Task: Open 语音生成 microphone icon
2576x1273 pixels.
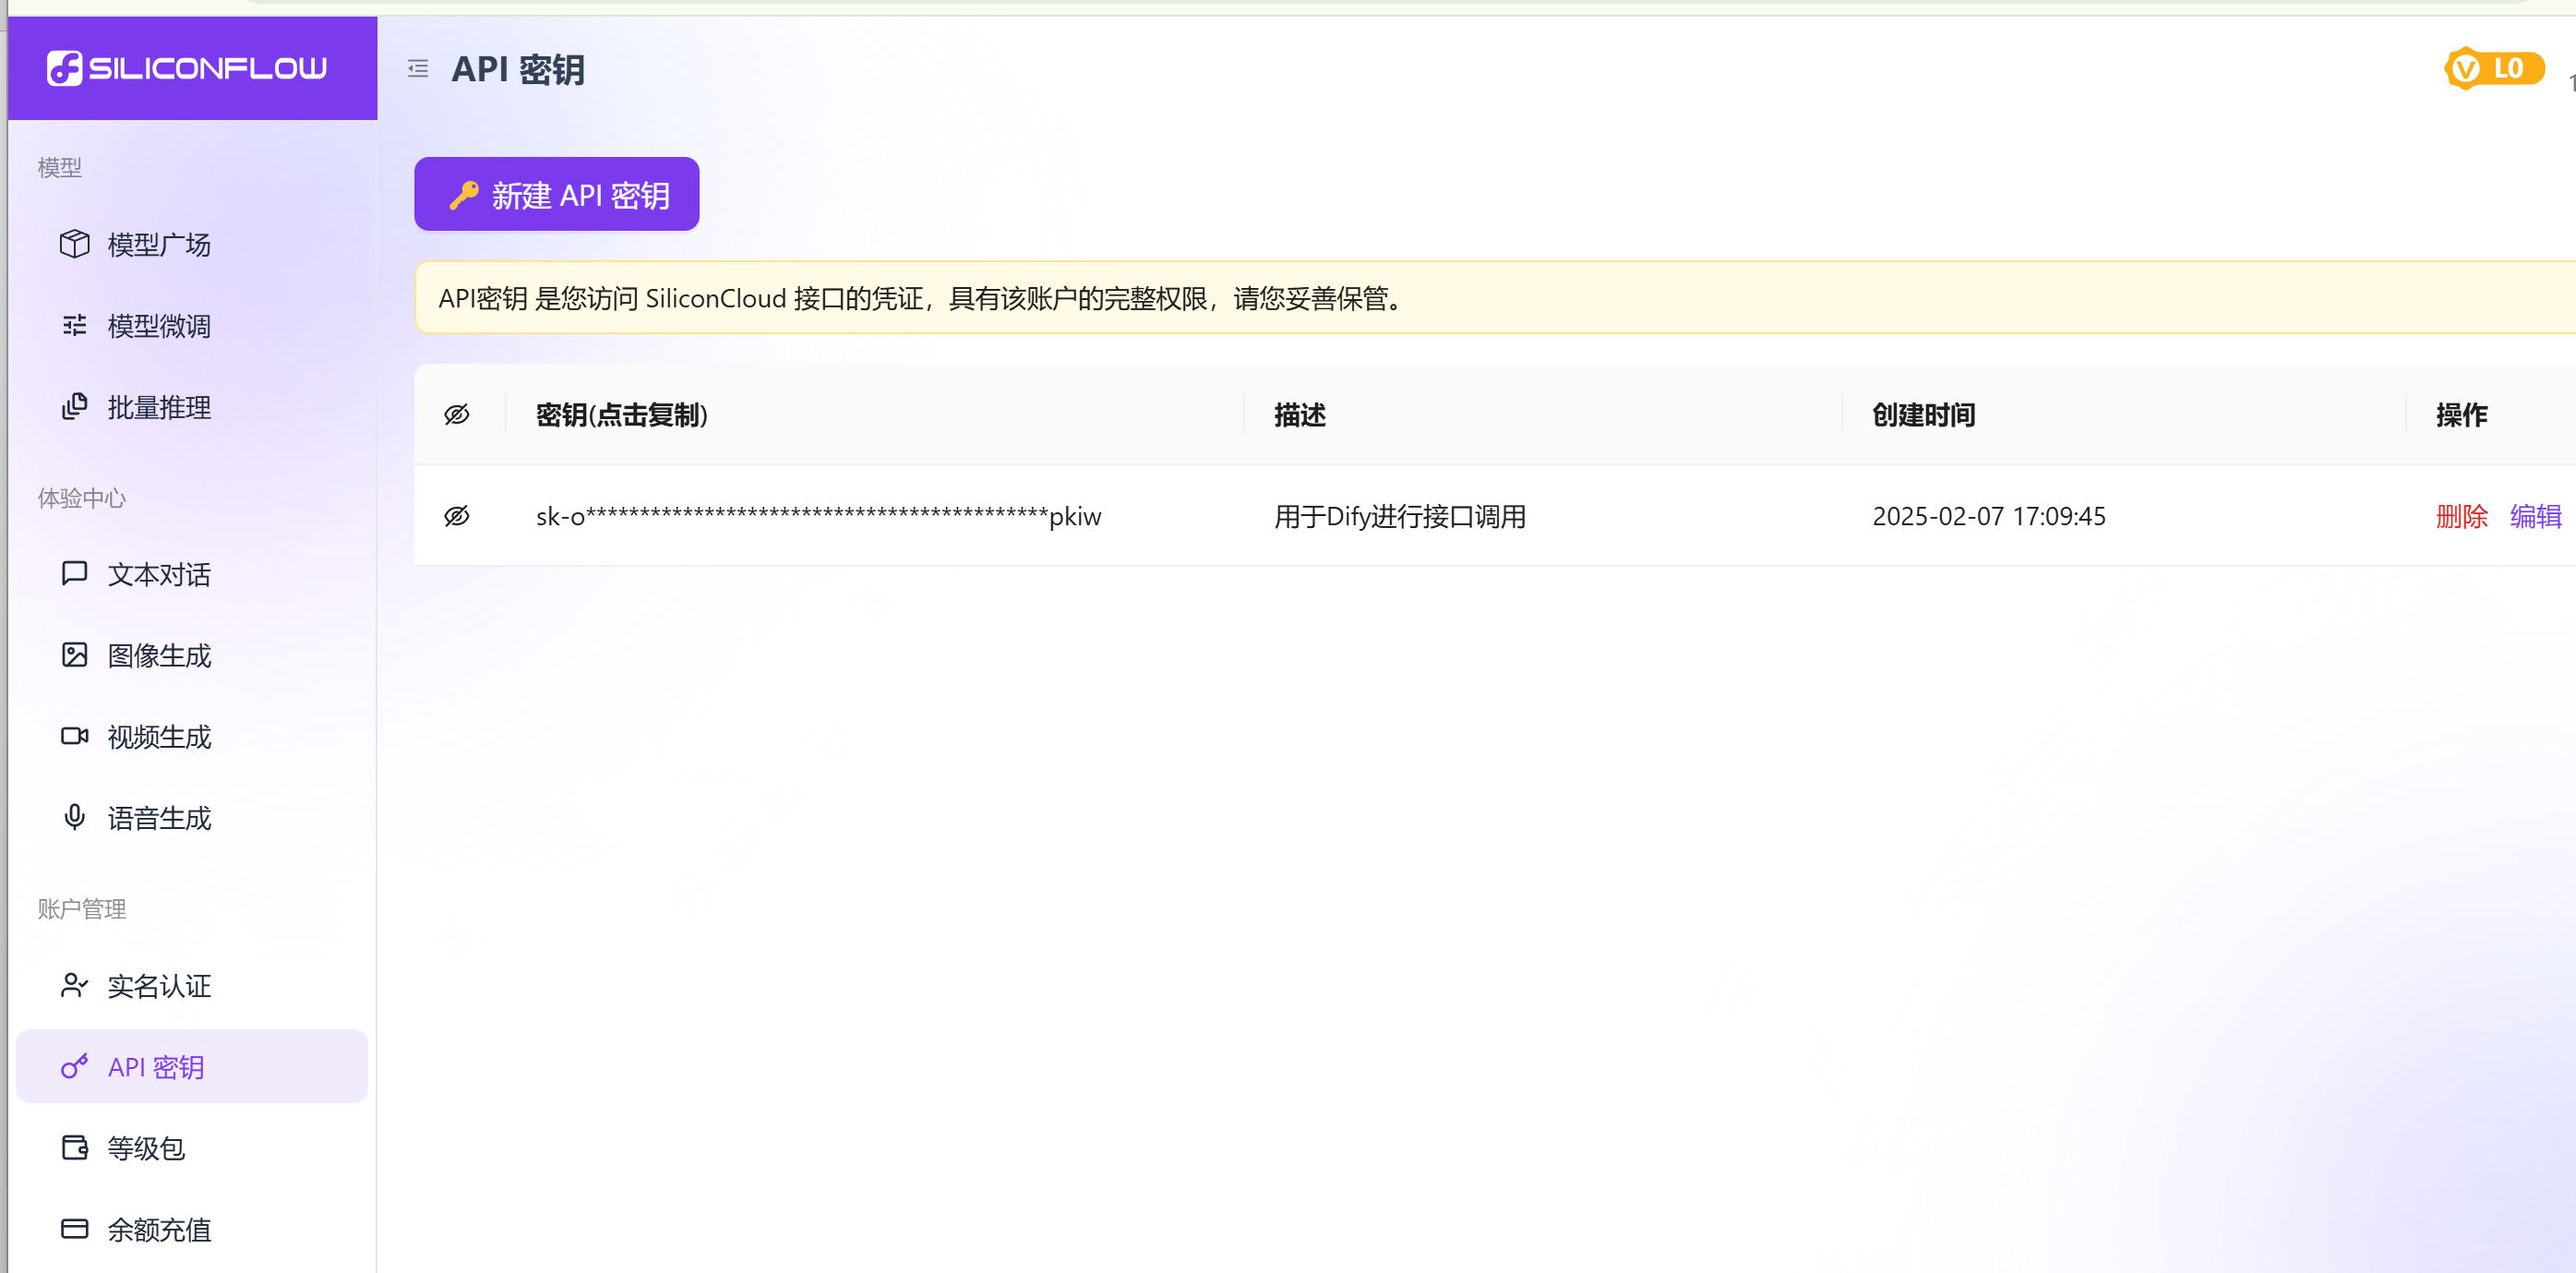Action: point(74,817)
